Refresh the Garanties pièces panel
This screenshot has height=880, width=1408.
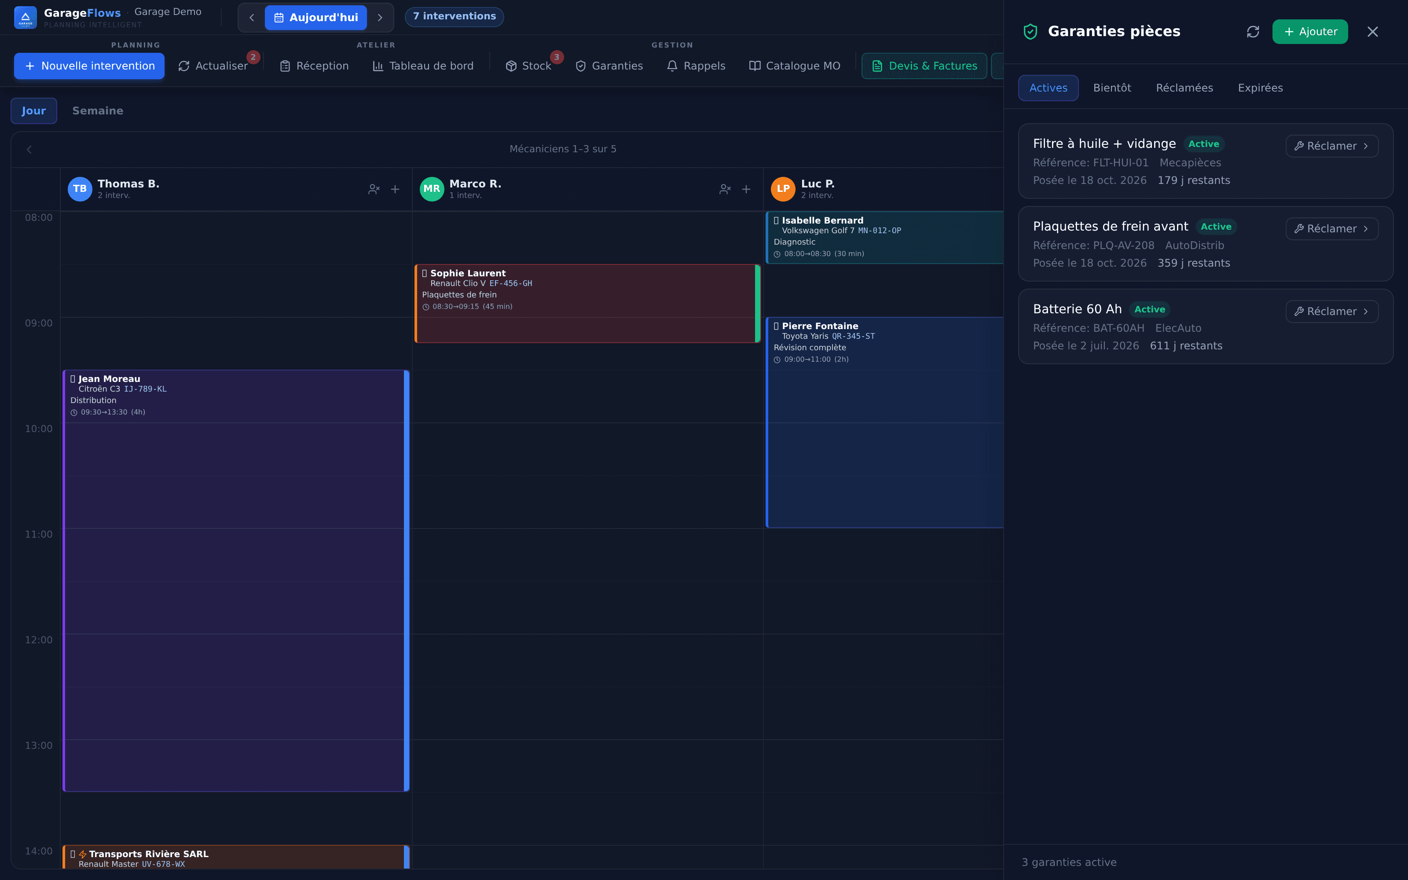click(x=1253, y=31)
